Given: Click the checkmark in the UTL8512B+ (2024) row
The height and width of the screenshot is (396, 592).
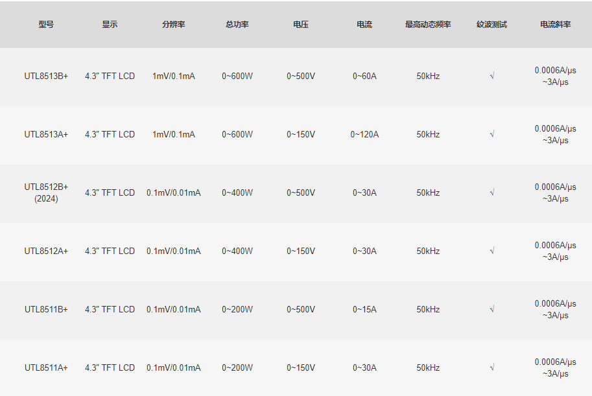Looking at the screenshot, I should 492,192.
